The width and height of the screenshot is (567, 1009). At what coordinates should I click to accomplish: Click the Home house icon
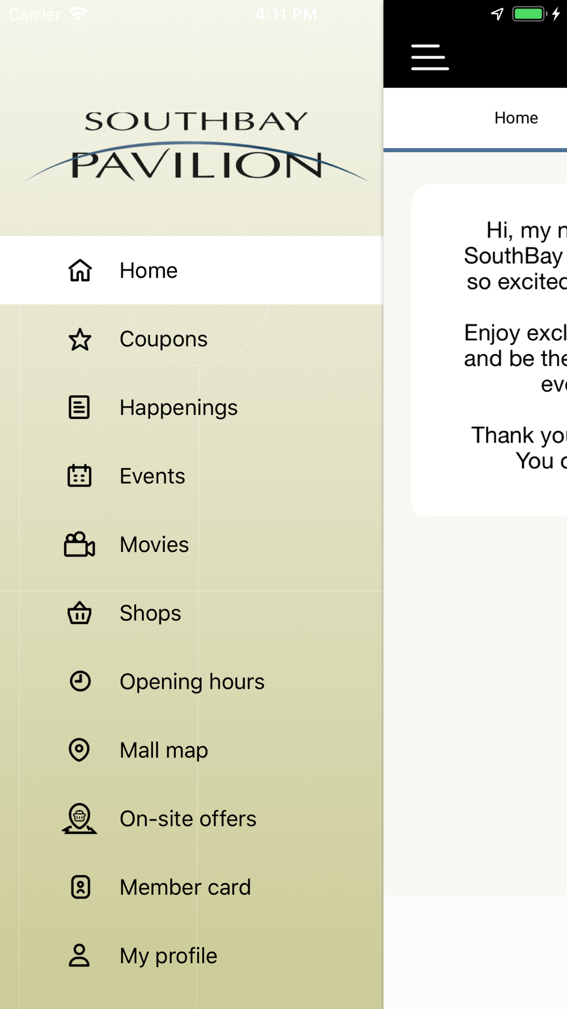(x=80, y=270)
